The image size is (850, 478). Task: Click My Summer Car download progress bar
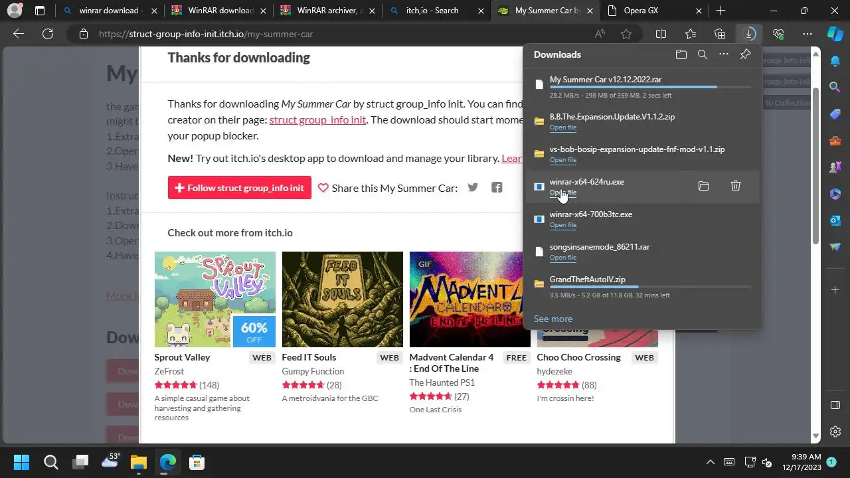[650, 87]
